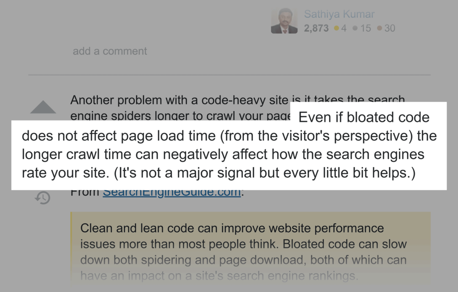458x292 pixels.
Task: Click the add a comment link
Action: tap(110, 51)
